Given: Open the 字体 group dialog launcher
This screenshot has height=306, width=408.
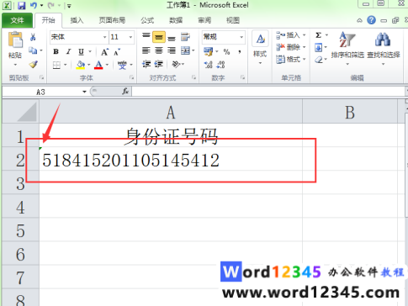Looking at the screenshot, I should tap(131, 77).
